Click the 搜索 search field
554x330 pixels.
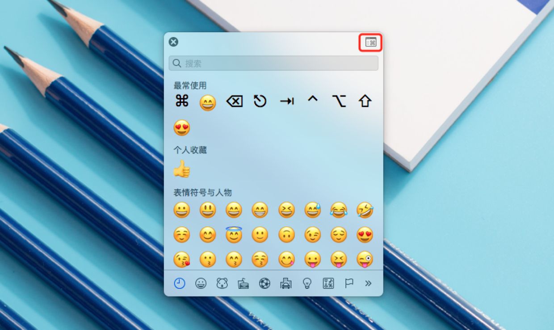pyautogui.click(x=273, y=63)
